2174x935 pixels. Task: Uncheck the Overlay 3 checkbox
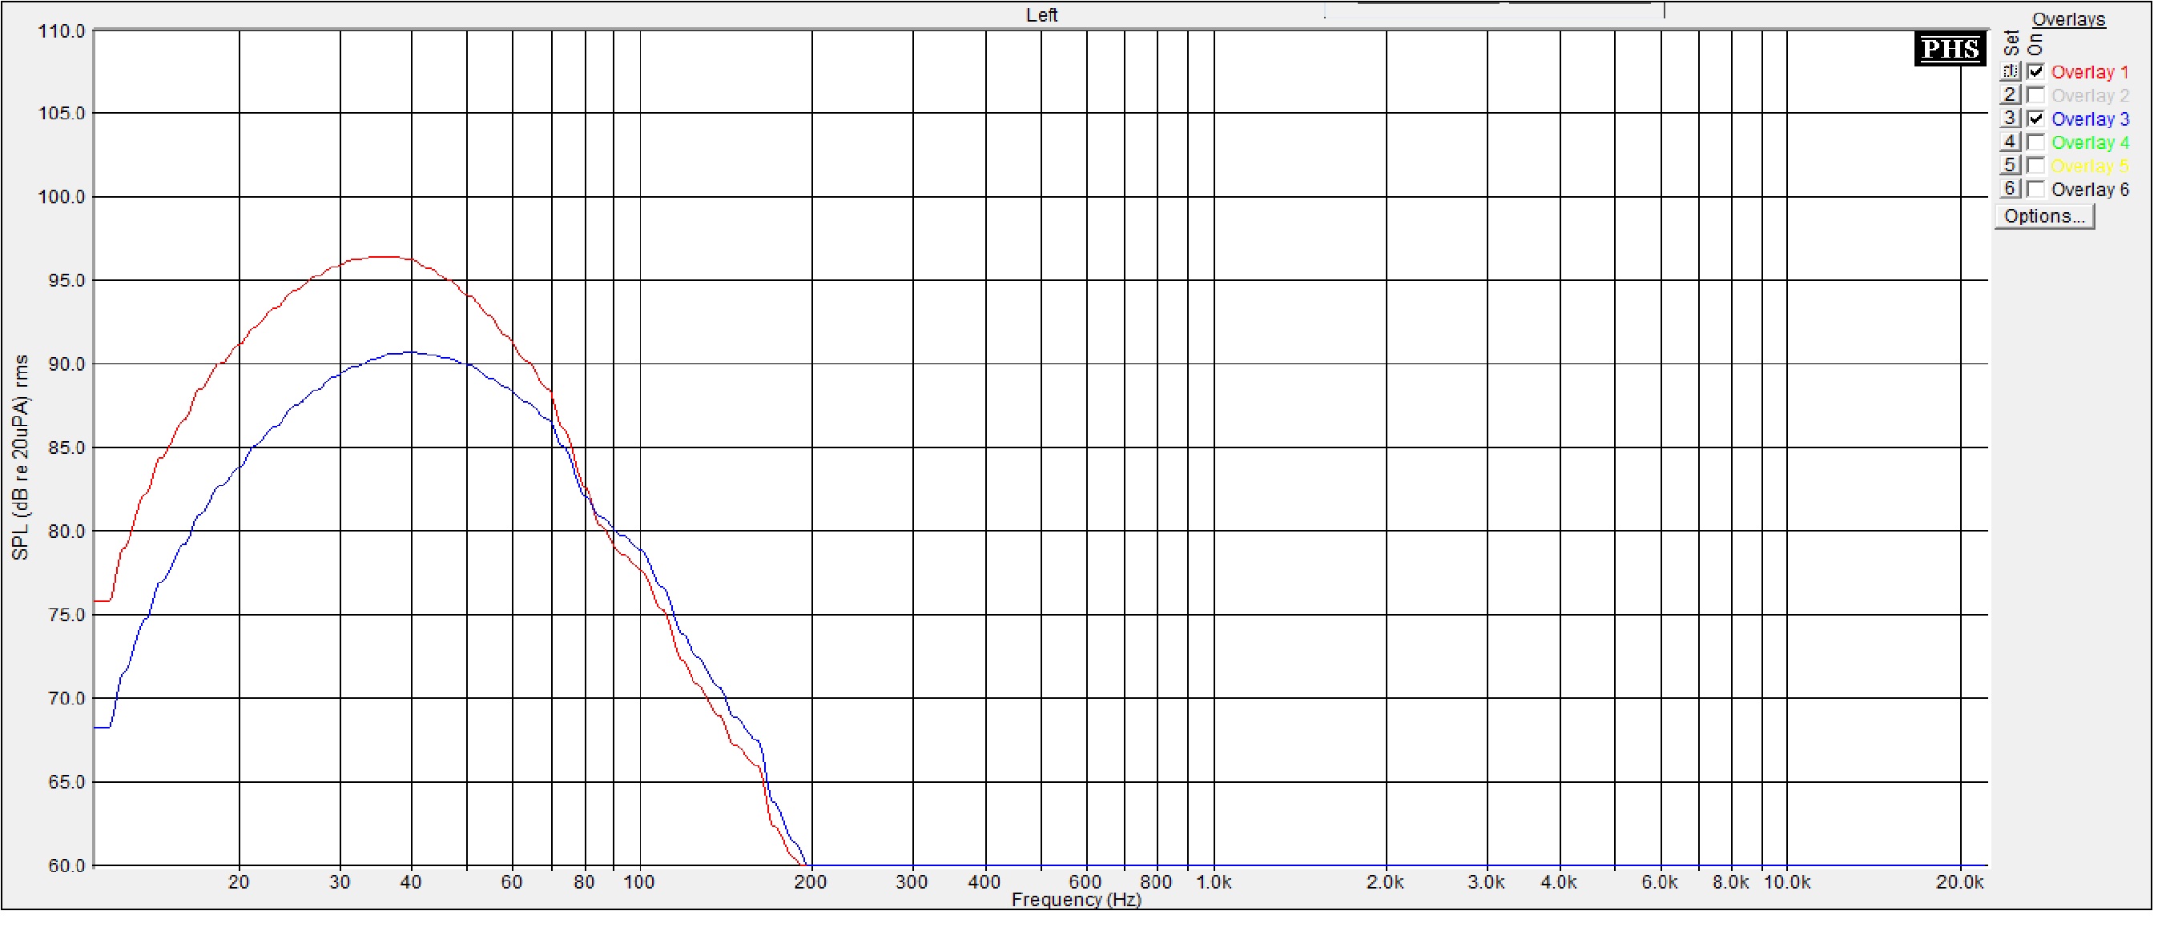[2035, 119]
